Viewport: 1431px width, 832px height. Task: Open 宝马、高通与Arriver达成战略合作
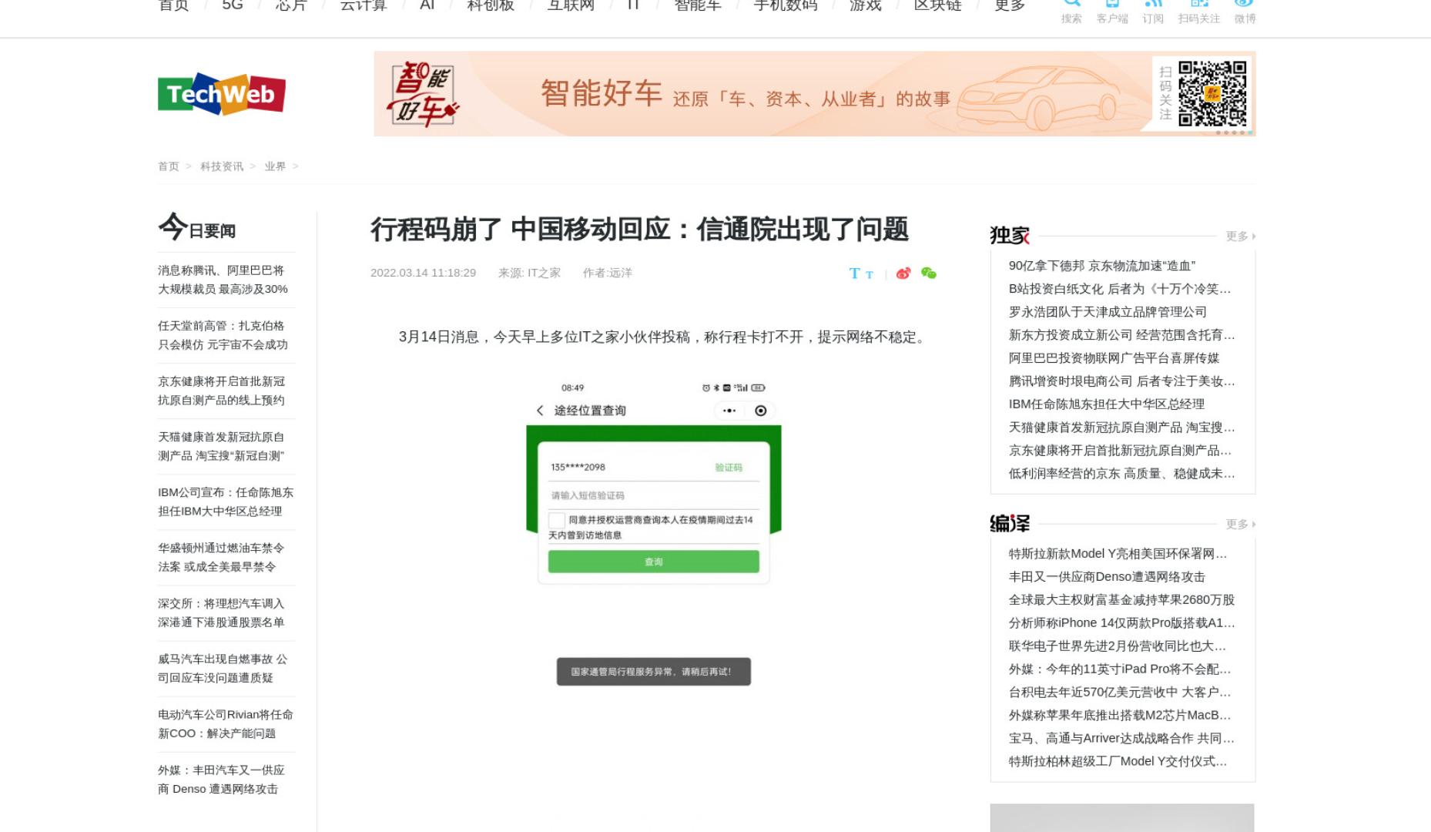coord(1121,739)
